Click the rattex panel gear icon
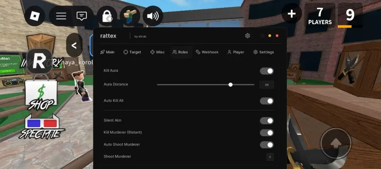 click(x=247, y=36)
